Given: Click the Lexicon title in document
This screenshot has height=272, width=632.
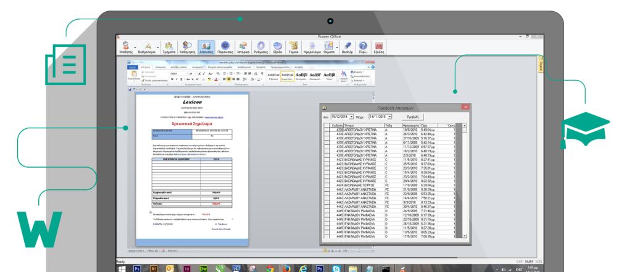Looking at the screenshot, I should coord(193,102).
